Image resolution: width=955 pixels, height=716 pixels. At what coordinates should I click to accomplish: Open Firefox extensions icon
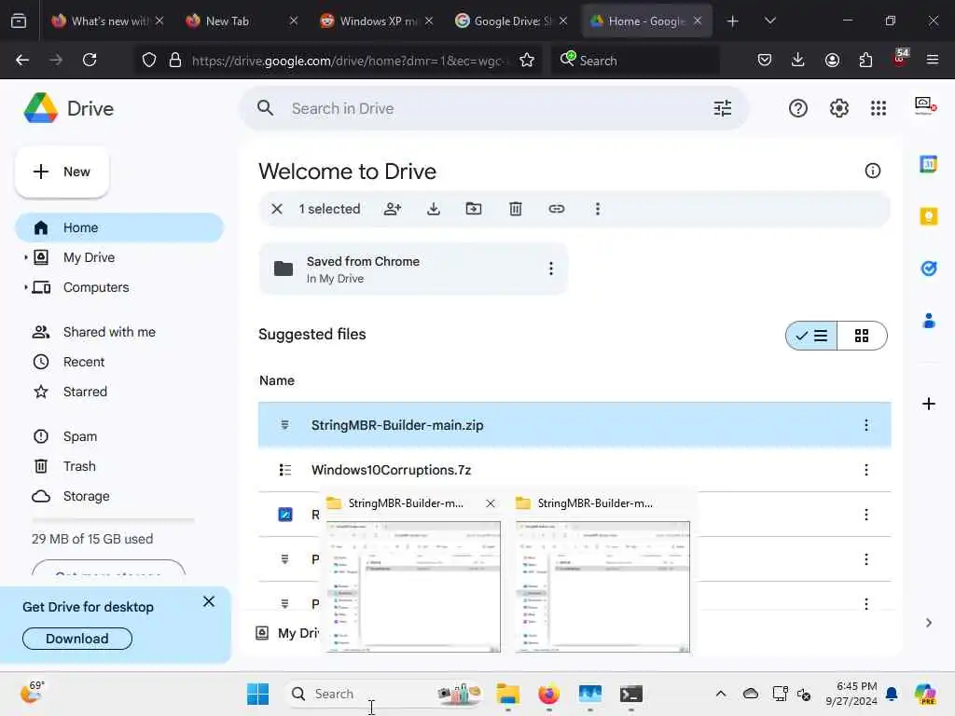click(865, 60)
